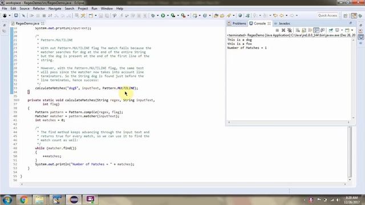Click the Display Selected Console icon

point(337,30)
